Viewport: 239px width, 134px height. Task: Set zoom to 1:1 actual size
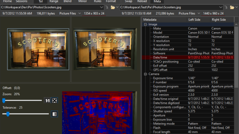(x=47, y=100)
